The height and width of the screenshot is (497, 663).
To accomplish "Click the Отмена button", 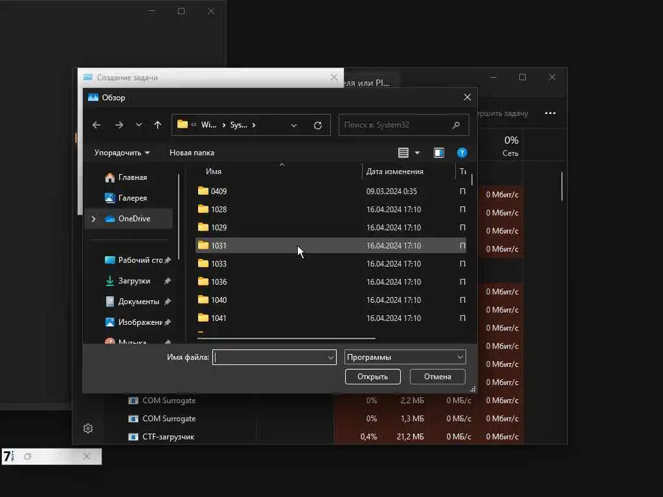I will (x=437, y=377).
